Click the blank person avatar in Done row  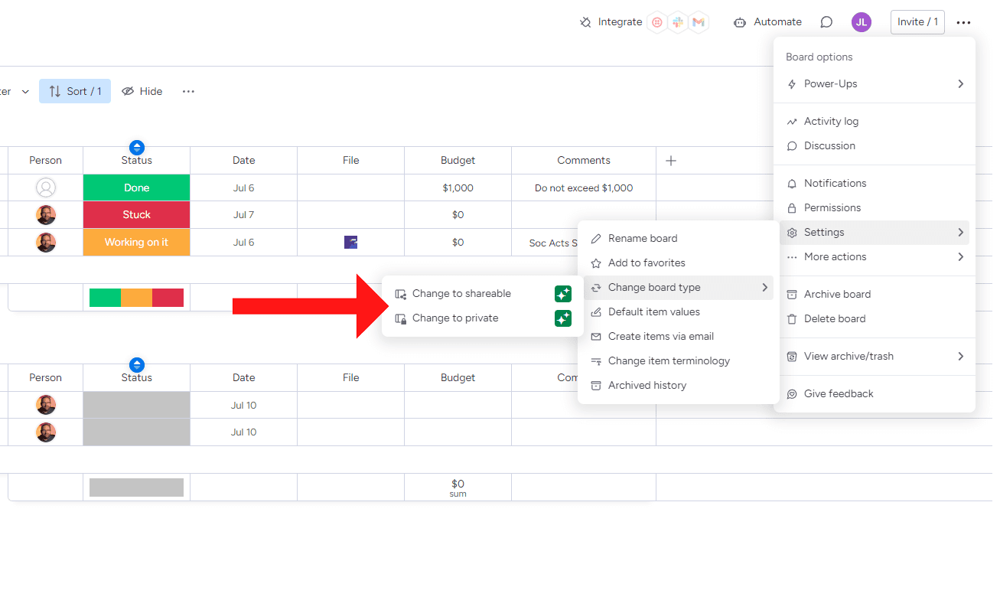[x=46, y=187]
